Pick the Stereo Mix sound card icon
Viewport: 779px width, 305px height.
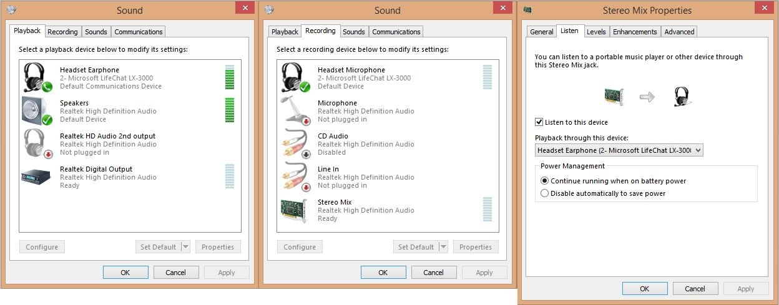pos(294,210)
